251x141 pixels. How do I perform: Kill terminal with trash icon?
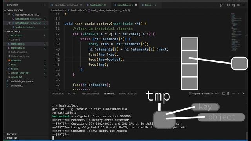pyautogui.click(x=229, y=94)
